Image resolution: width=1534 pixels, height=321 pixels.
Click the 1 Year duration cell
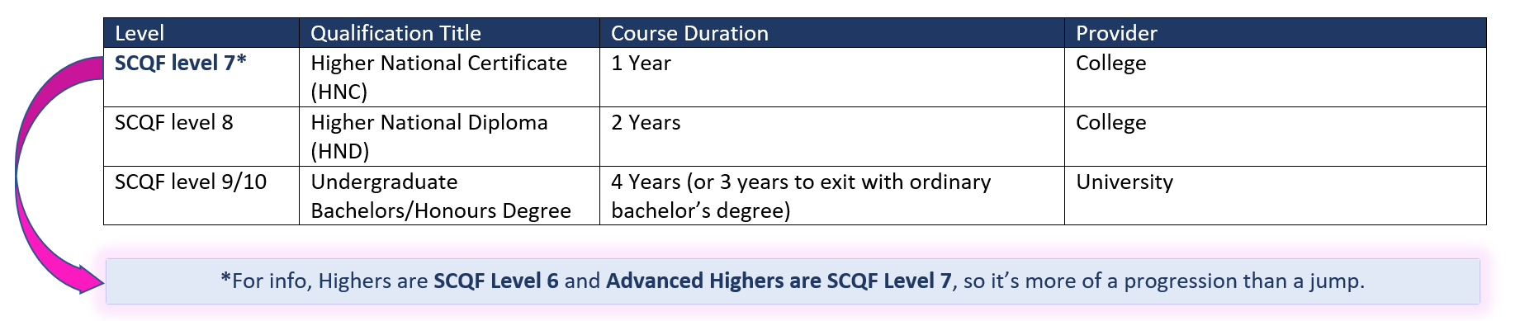click(x=832, y=77)
